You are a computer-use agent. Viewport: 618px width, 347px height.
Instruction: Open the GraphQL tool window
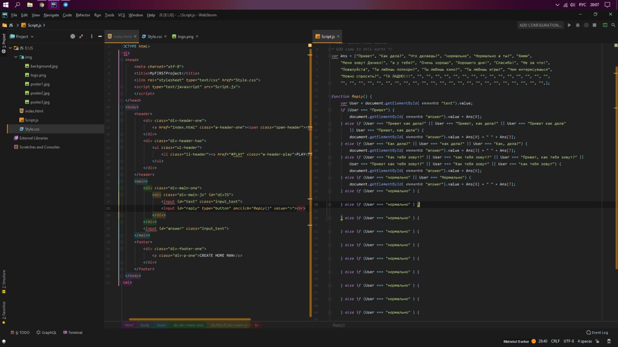tap(46, 333)
